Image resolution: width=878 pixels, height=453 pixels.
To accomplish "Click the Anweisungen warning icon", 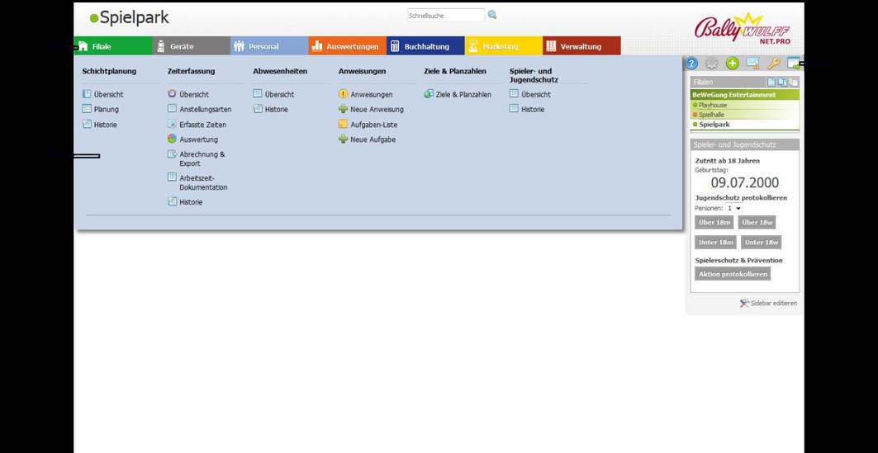I will coord(344,94).
